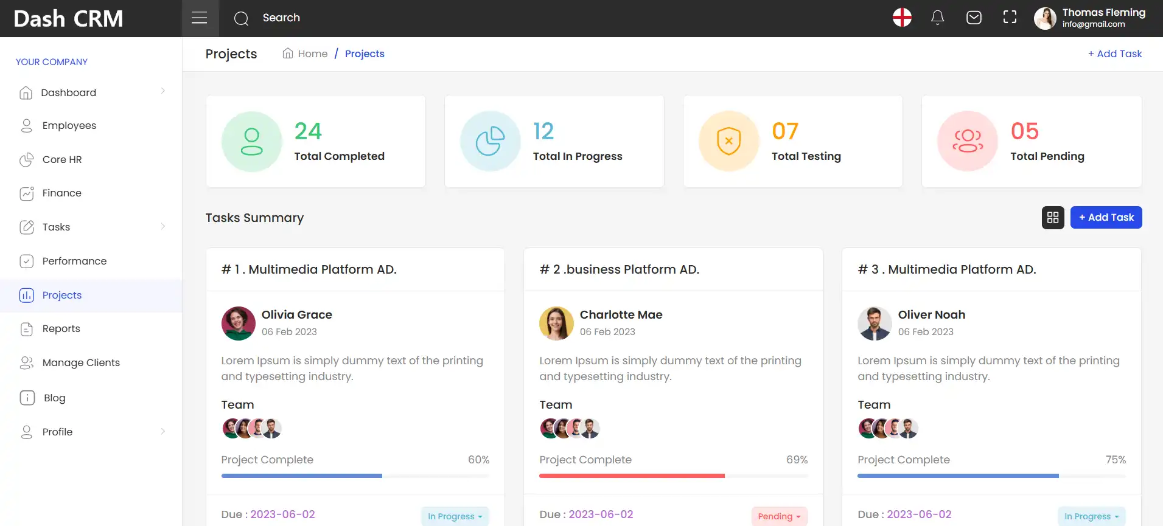Click the + Add Task link in header
Image resolution: width=1163 pixels, height=526 pixels.
[x=1114, y=54]
